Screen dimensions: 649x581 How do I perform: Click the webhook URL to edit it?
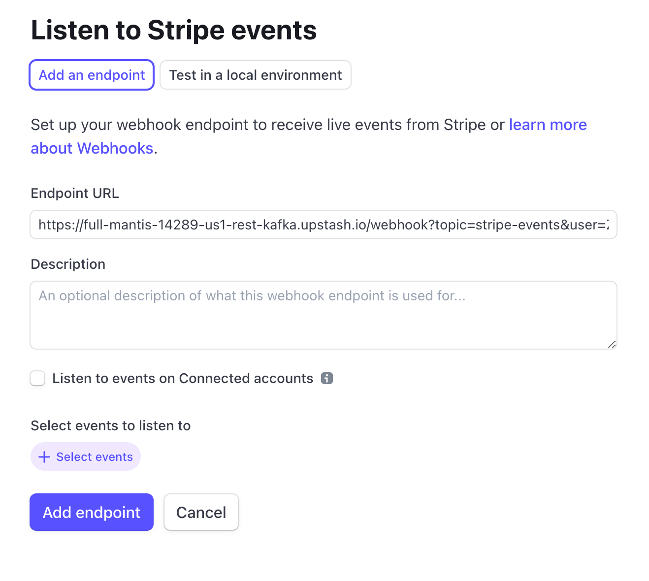click(x=324, y=225)
